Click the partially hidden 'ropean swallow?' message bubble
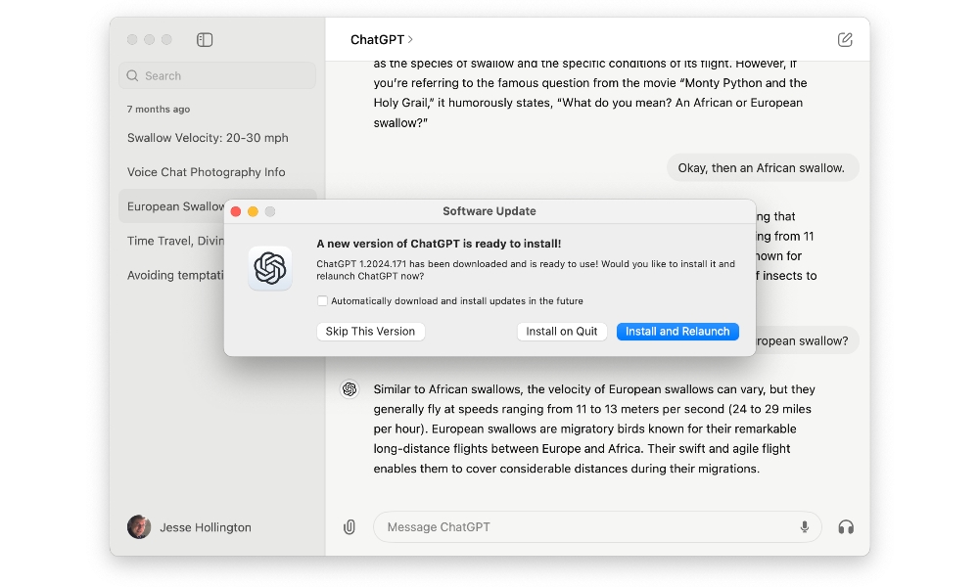Screen dimensions: 979x587 [807, 340]
